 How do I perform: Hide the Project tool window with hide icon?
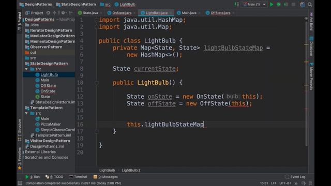[x=71, y=13]
